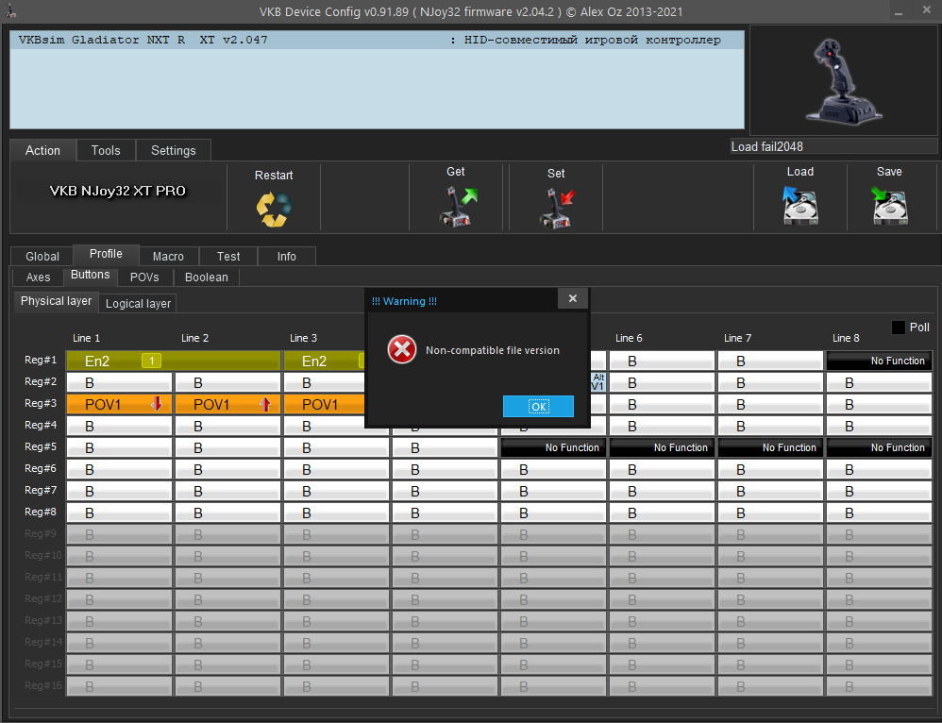This screenshot has width=942, height=723.
Task: Toggle the Poll checkbox
Action: pos(899,327)
